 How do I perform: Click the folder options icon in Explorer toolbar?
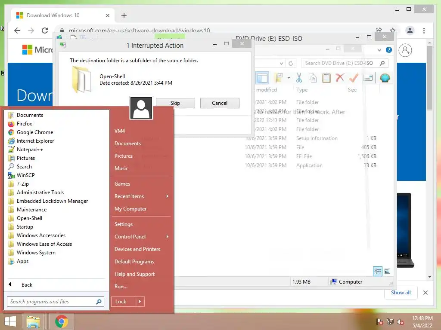pyautogui.click(x=279, y=78)
